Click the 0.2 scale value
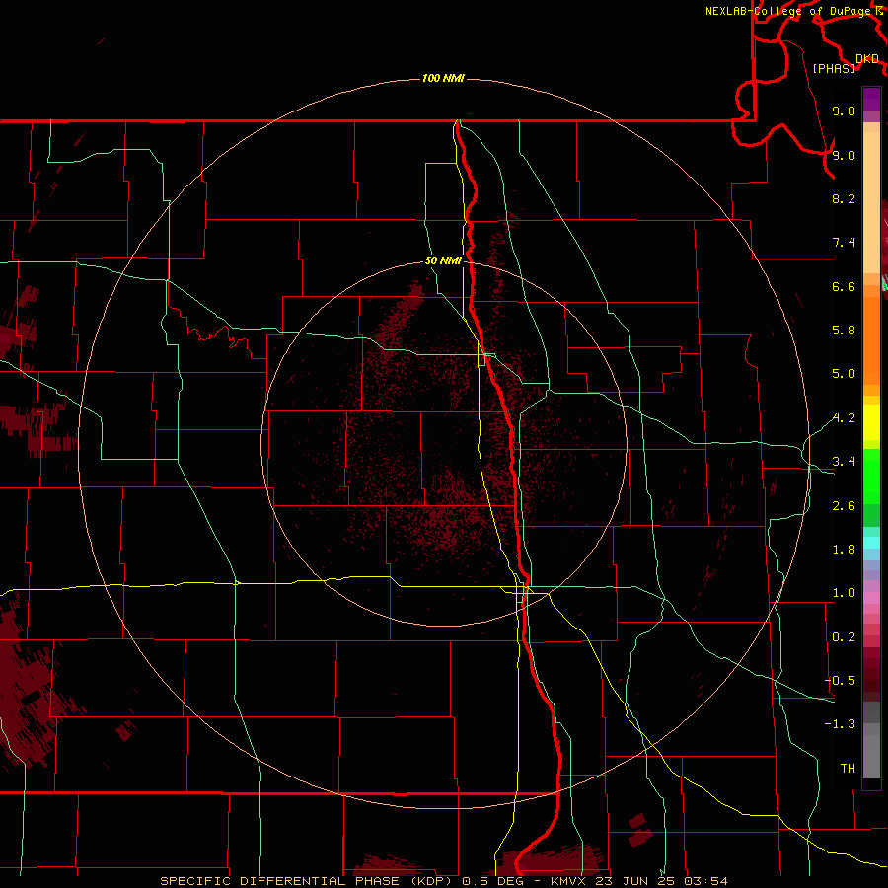Screen dimensions: 888x888 844,637
